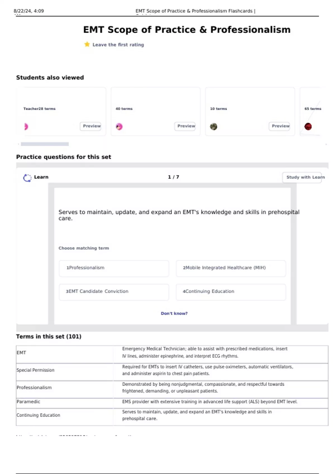
Task: Select the Paramedic row in the terms list
Action: 28,402
